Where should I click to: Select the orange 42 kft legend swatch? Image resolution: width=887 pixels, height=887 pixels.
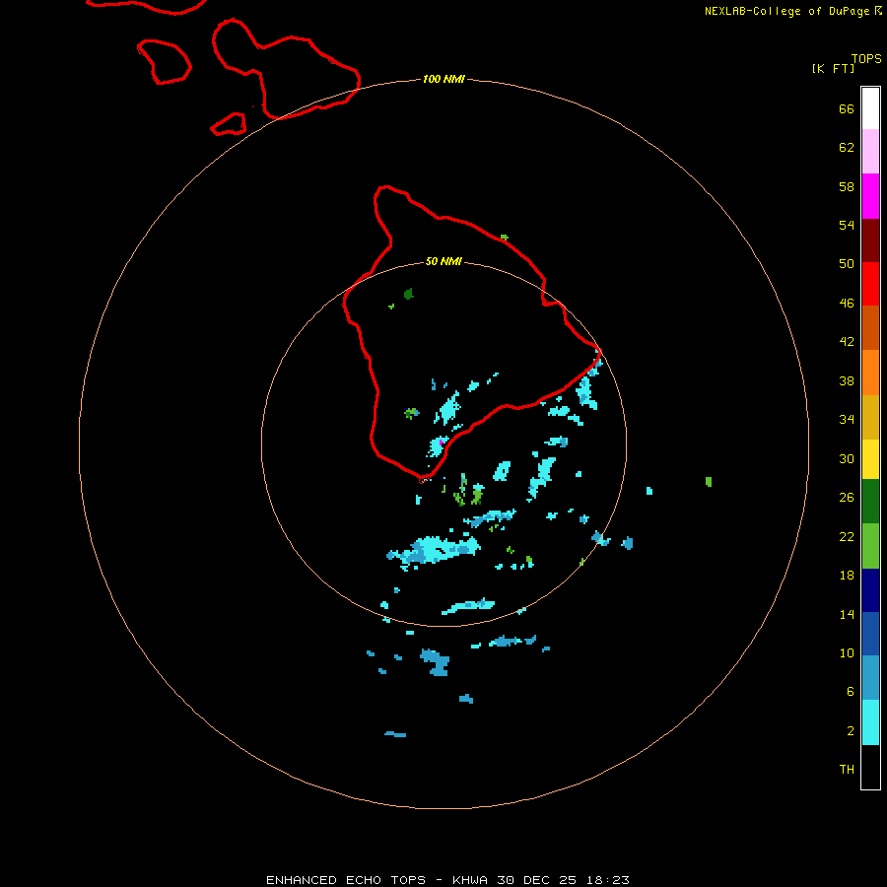870,372
